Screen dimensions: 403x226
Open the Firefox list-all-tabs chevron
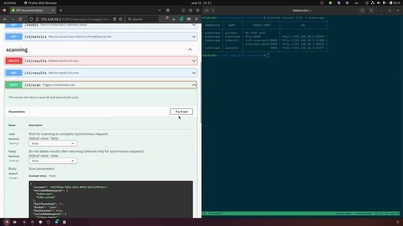159,10
